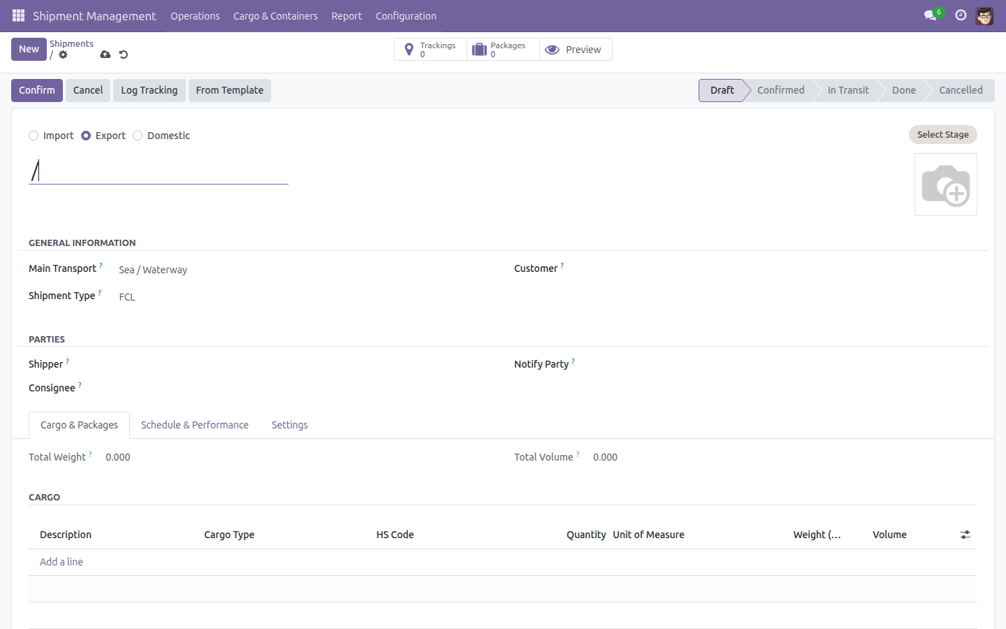
Task: Set status to Confirmed in status bar
Action: pyautogui.click(x=780, y=90)
